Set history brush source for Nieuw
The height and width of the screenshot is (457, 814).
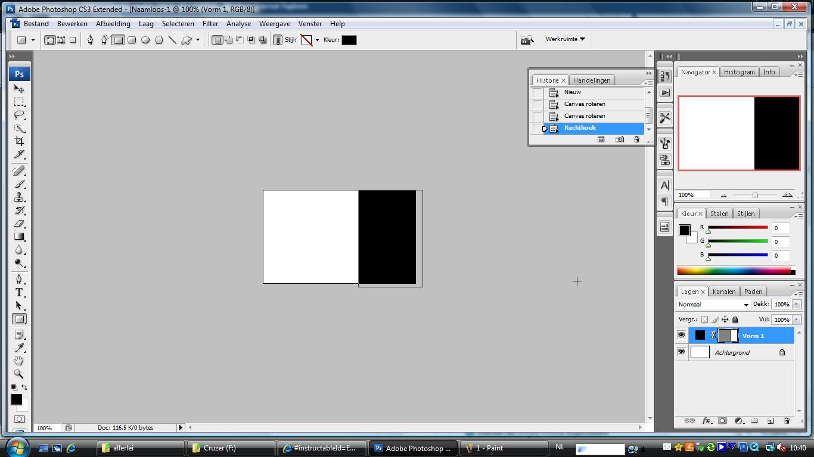click(538, 92)
